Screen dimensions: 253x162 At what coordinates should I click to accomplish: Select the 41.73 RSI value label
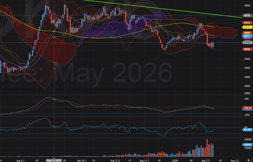(247, 130)
